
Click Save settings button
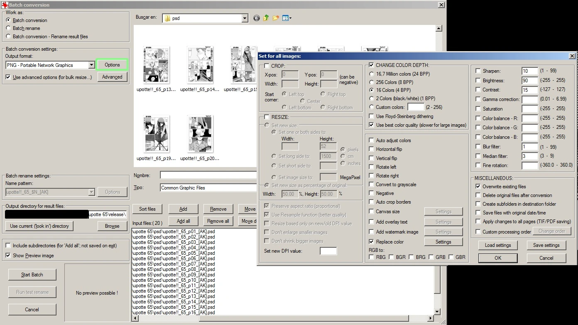[x=546, y=245]
